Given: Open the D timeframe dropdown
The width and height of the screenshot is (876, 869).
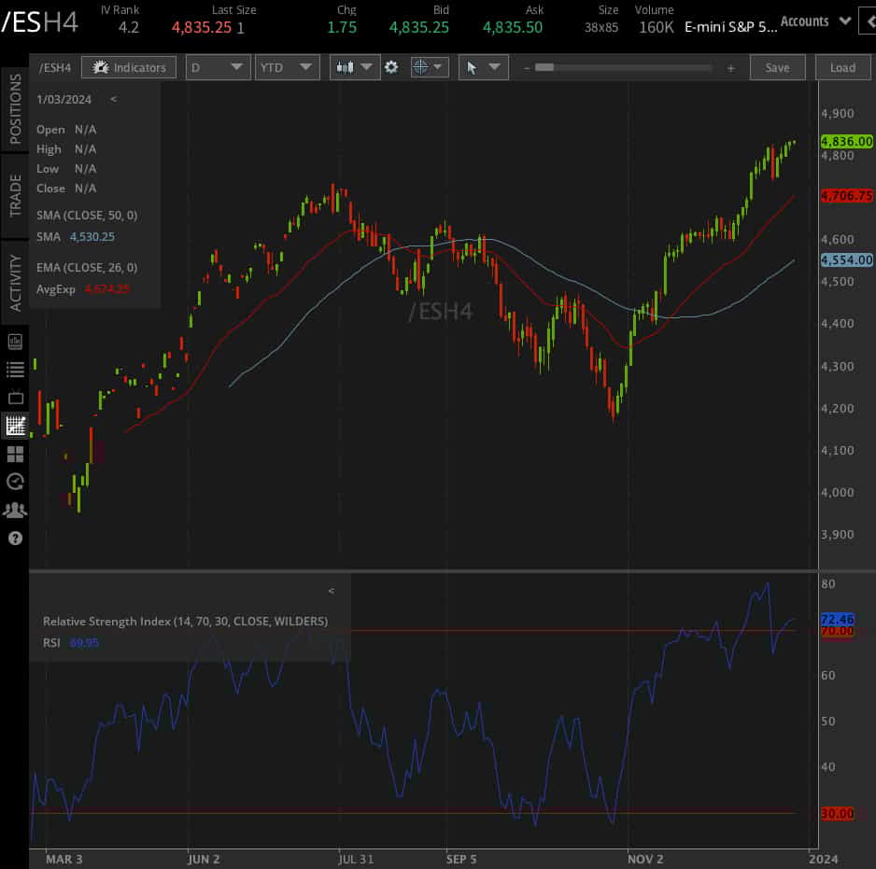Looking at the screenshot, I should point(218,66).
